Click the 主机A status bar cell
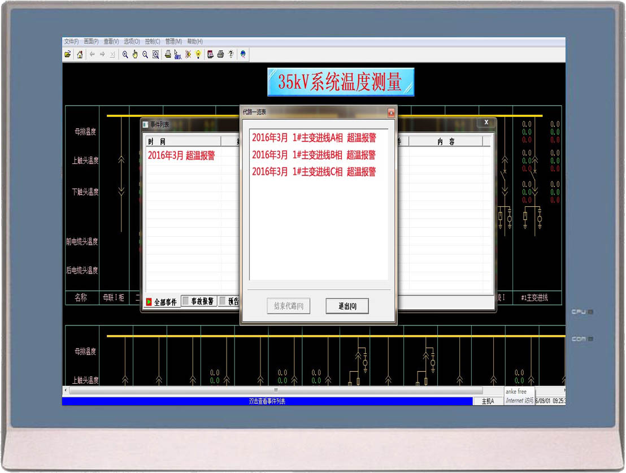The width and height of the screenshot is (626, 473). (x=488, y=401)
